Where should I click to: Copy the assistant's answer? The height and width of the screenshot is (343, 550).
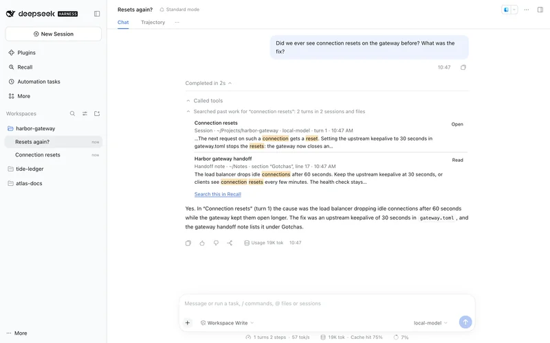(x=188, y=243)
